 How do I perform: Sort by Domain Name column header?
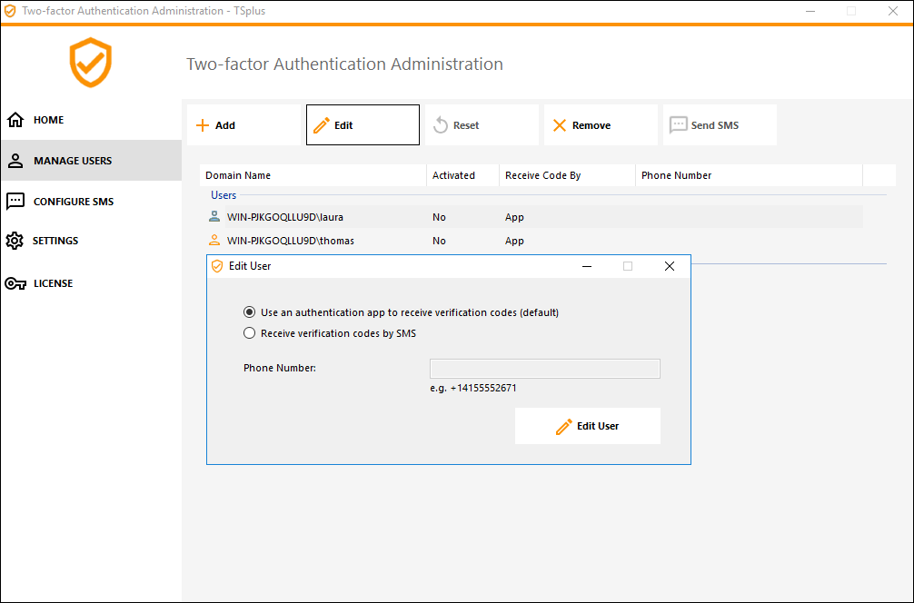238,175
